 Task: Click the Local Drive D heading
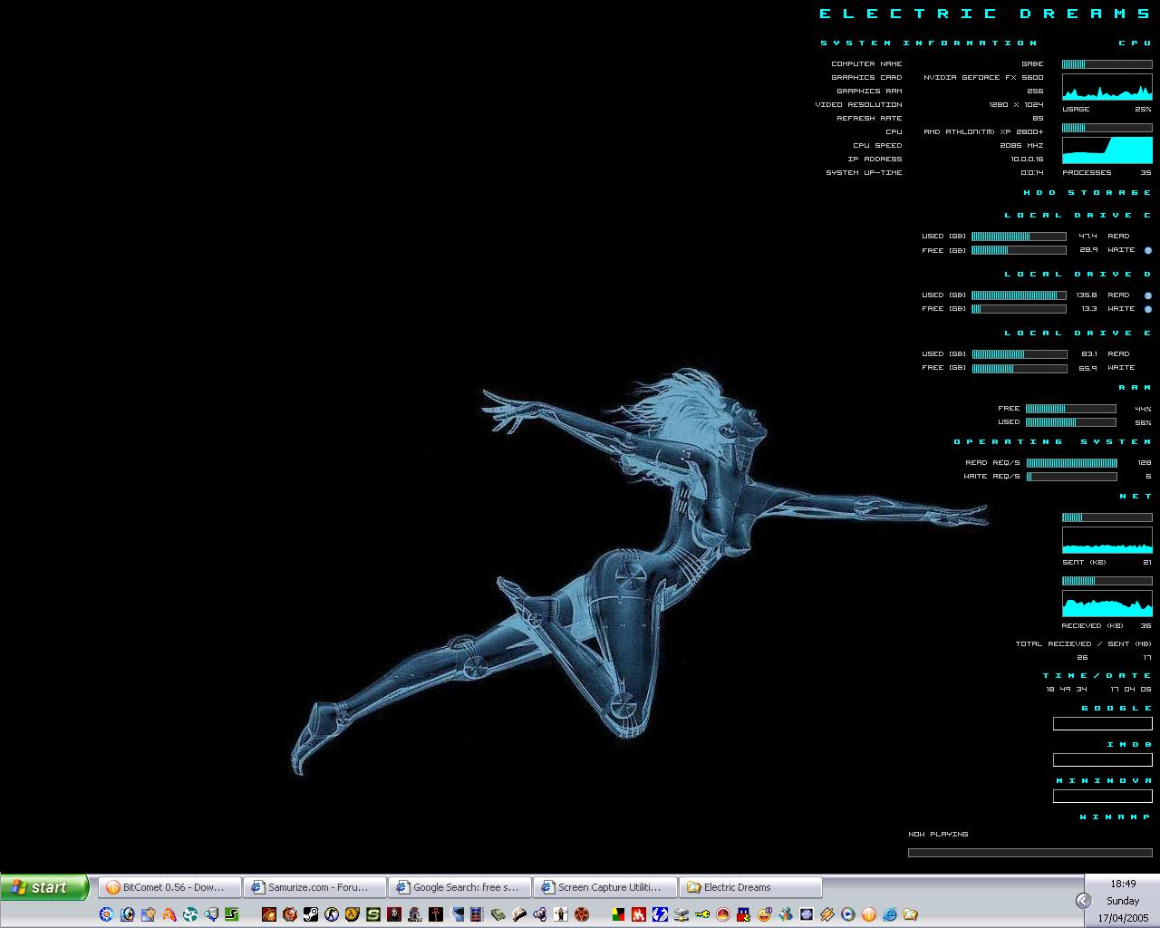(x=1078, y=274)
